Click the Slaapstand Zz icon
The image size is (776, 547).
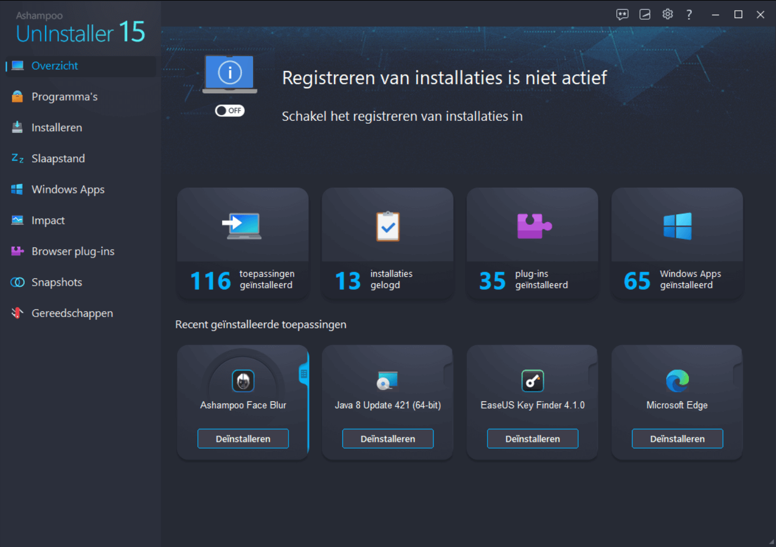pyautogui.click(x=17, y=158)
